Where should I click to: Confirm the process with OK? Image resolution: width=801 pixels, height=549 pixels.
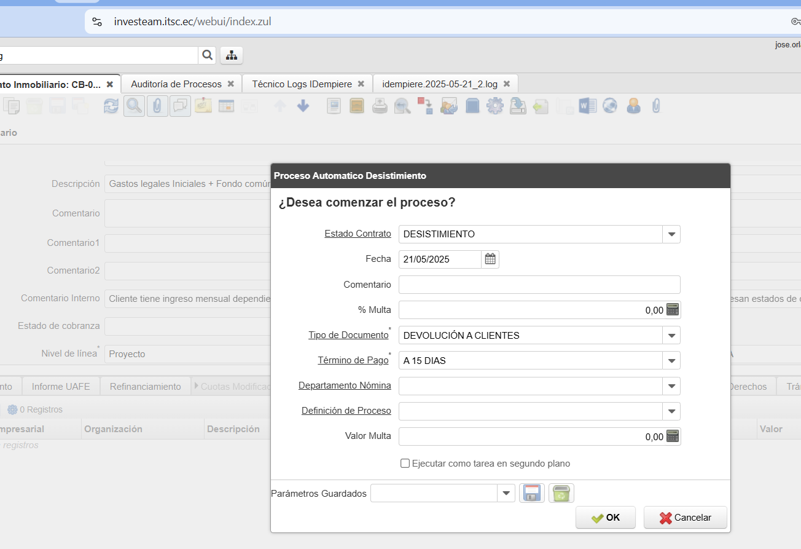pyautogui.click(x=606, y=518)
